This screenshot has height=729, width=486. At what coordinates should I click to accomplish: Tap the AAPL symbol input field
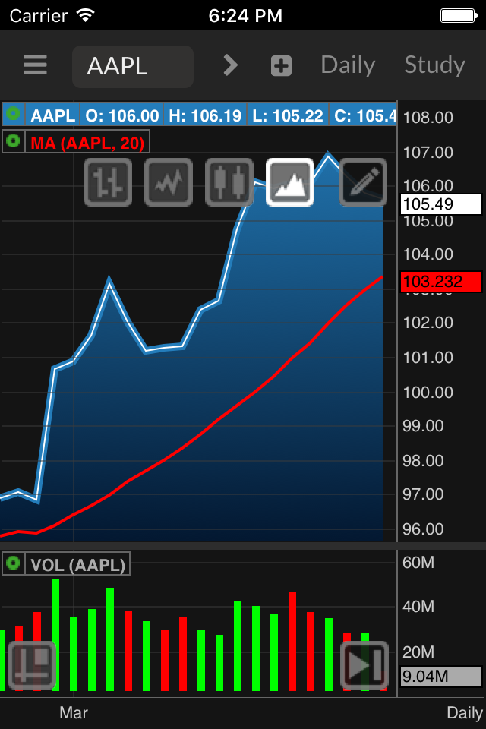133,67
